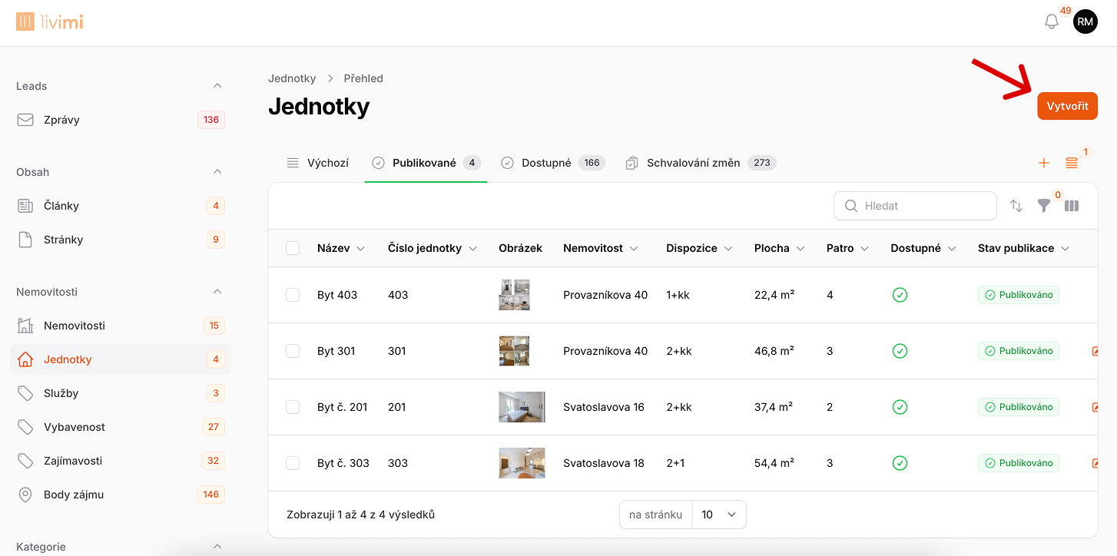Check the box for Byt 301

coord(293,351)
